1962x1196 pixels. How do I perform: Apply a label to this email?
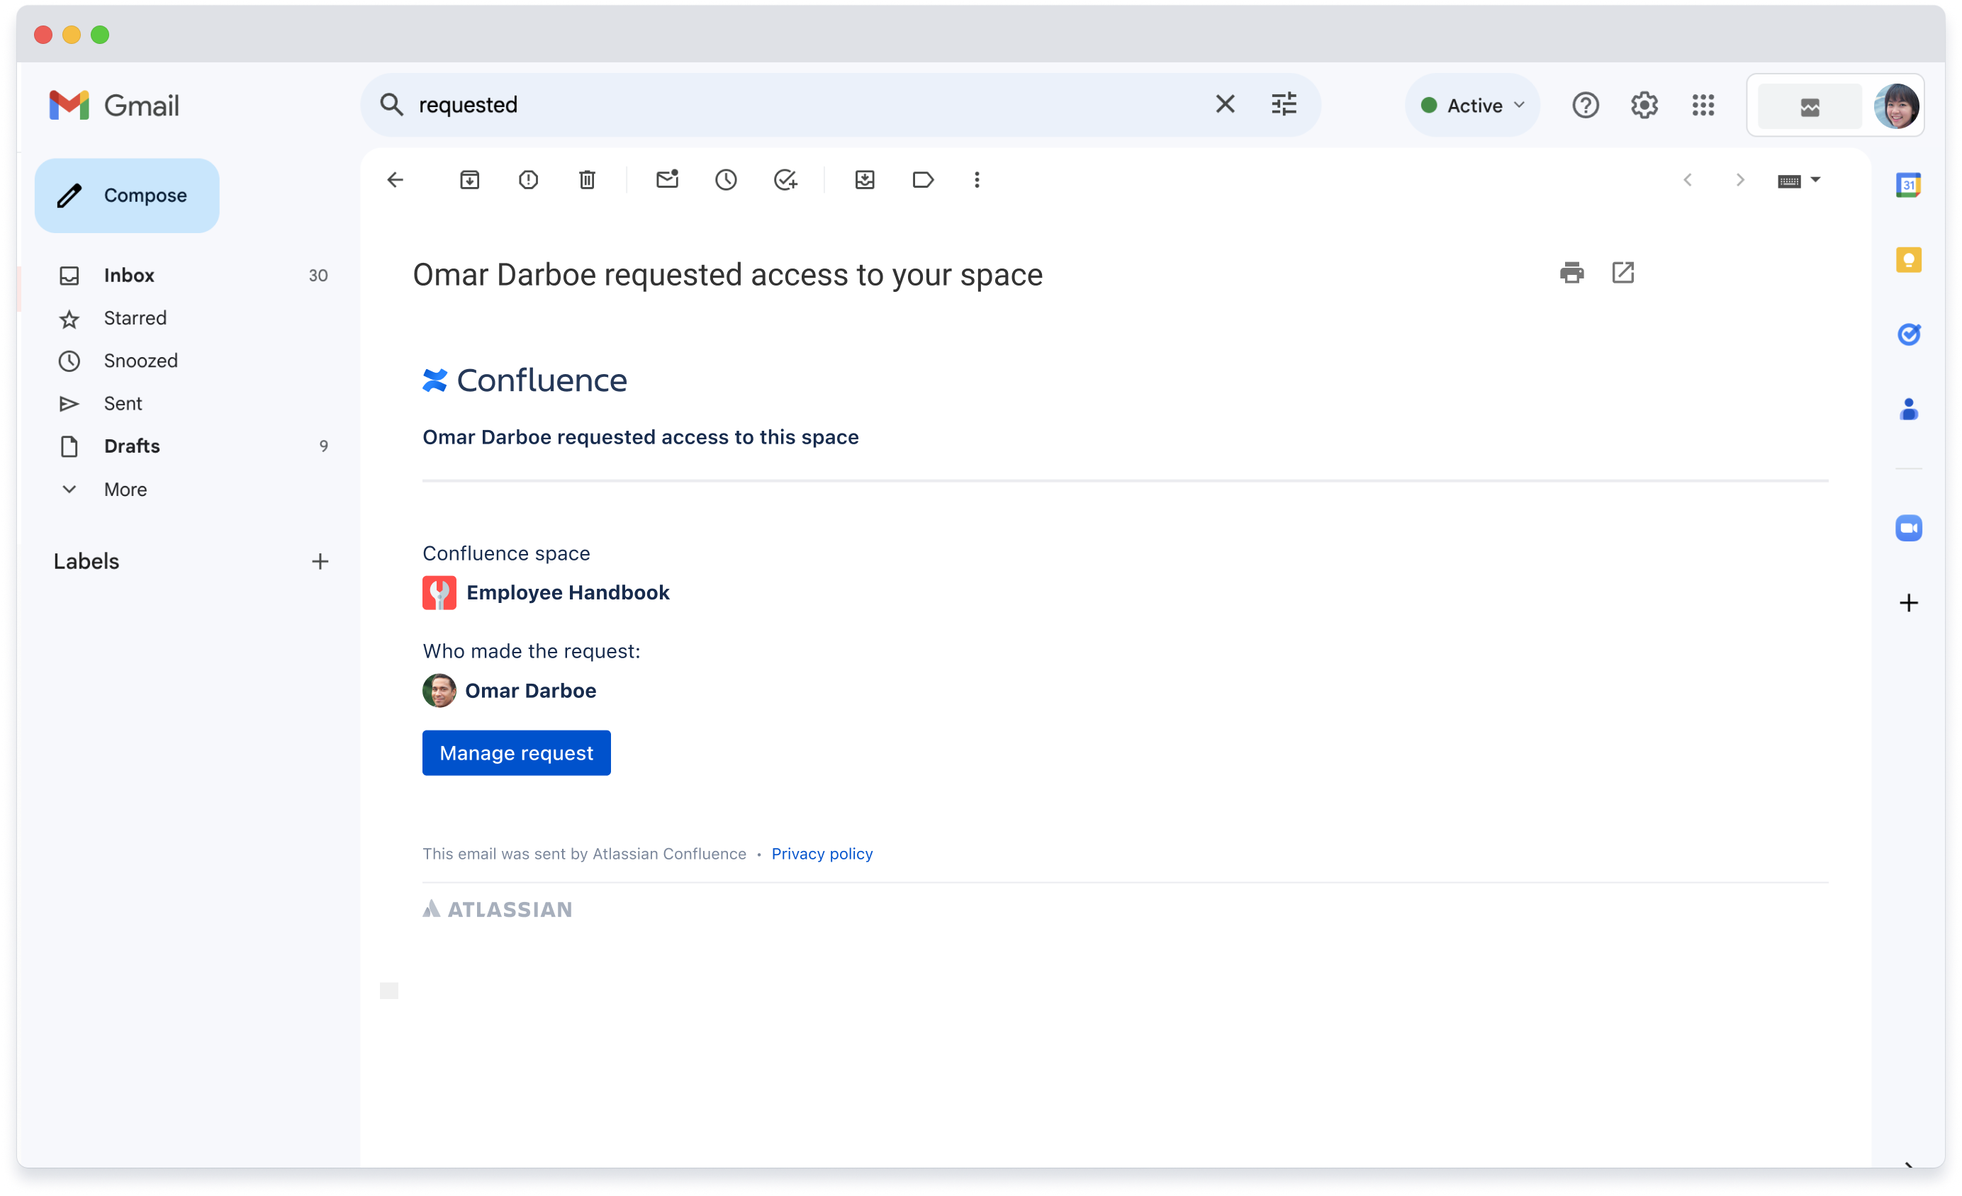click(922, 180)
